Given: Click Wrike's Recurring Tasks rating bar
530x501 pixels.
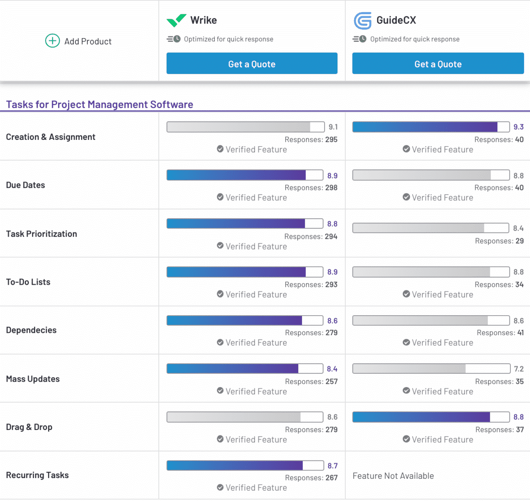Looking at the screenshot, I should [245, 465].
